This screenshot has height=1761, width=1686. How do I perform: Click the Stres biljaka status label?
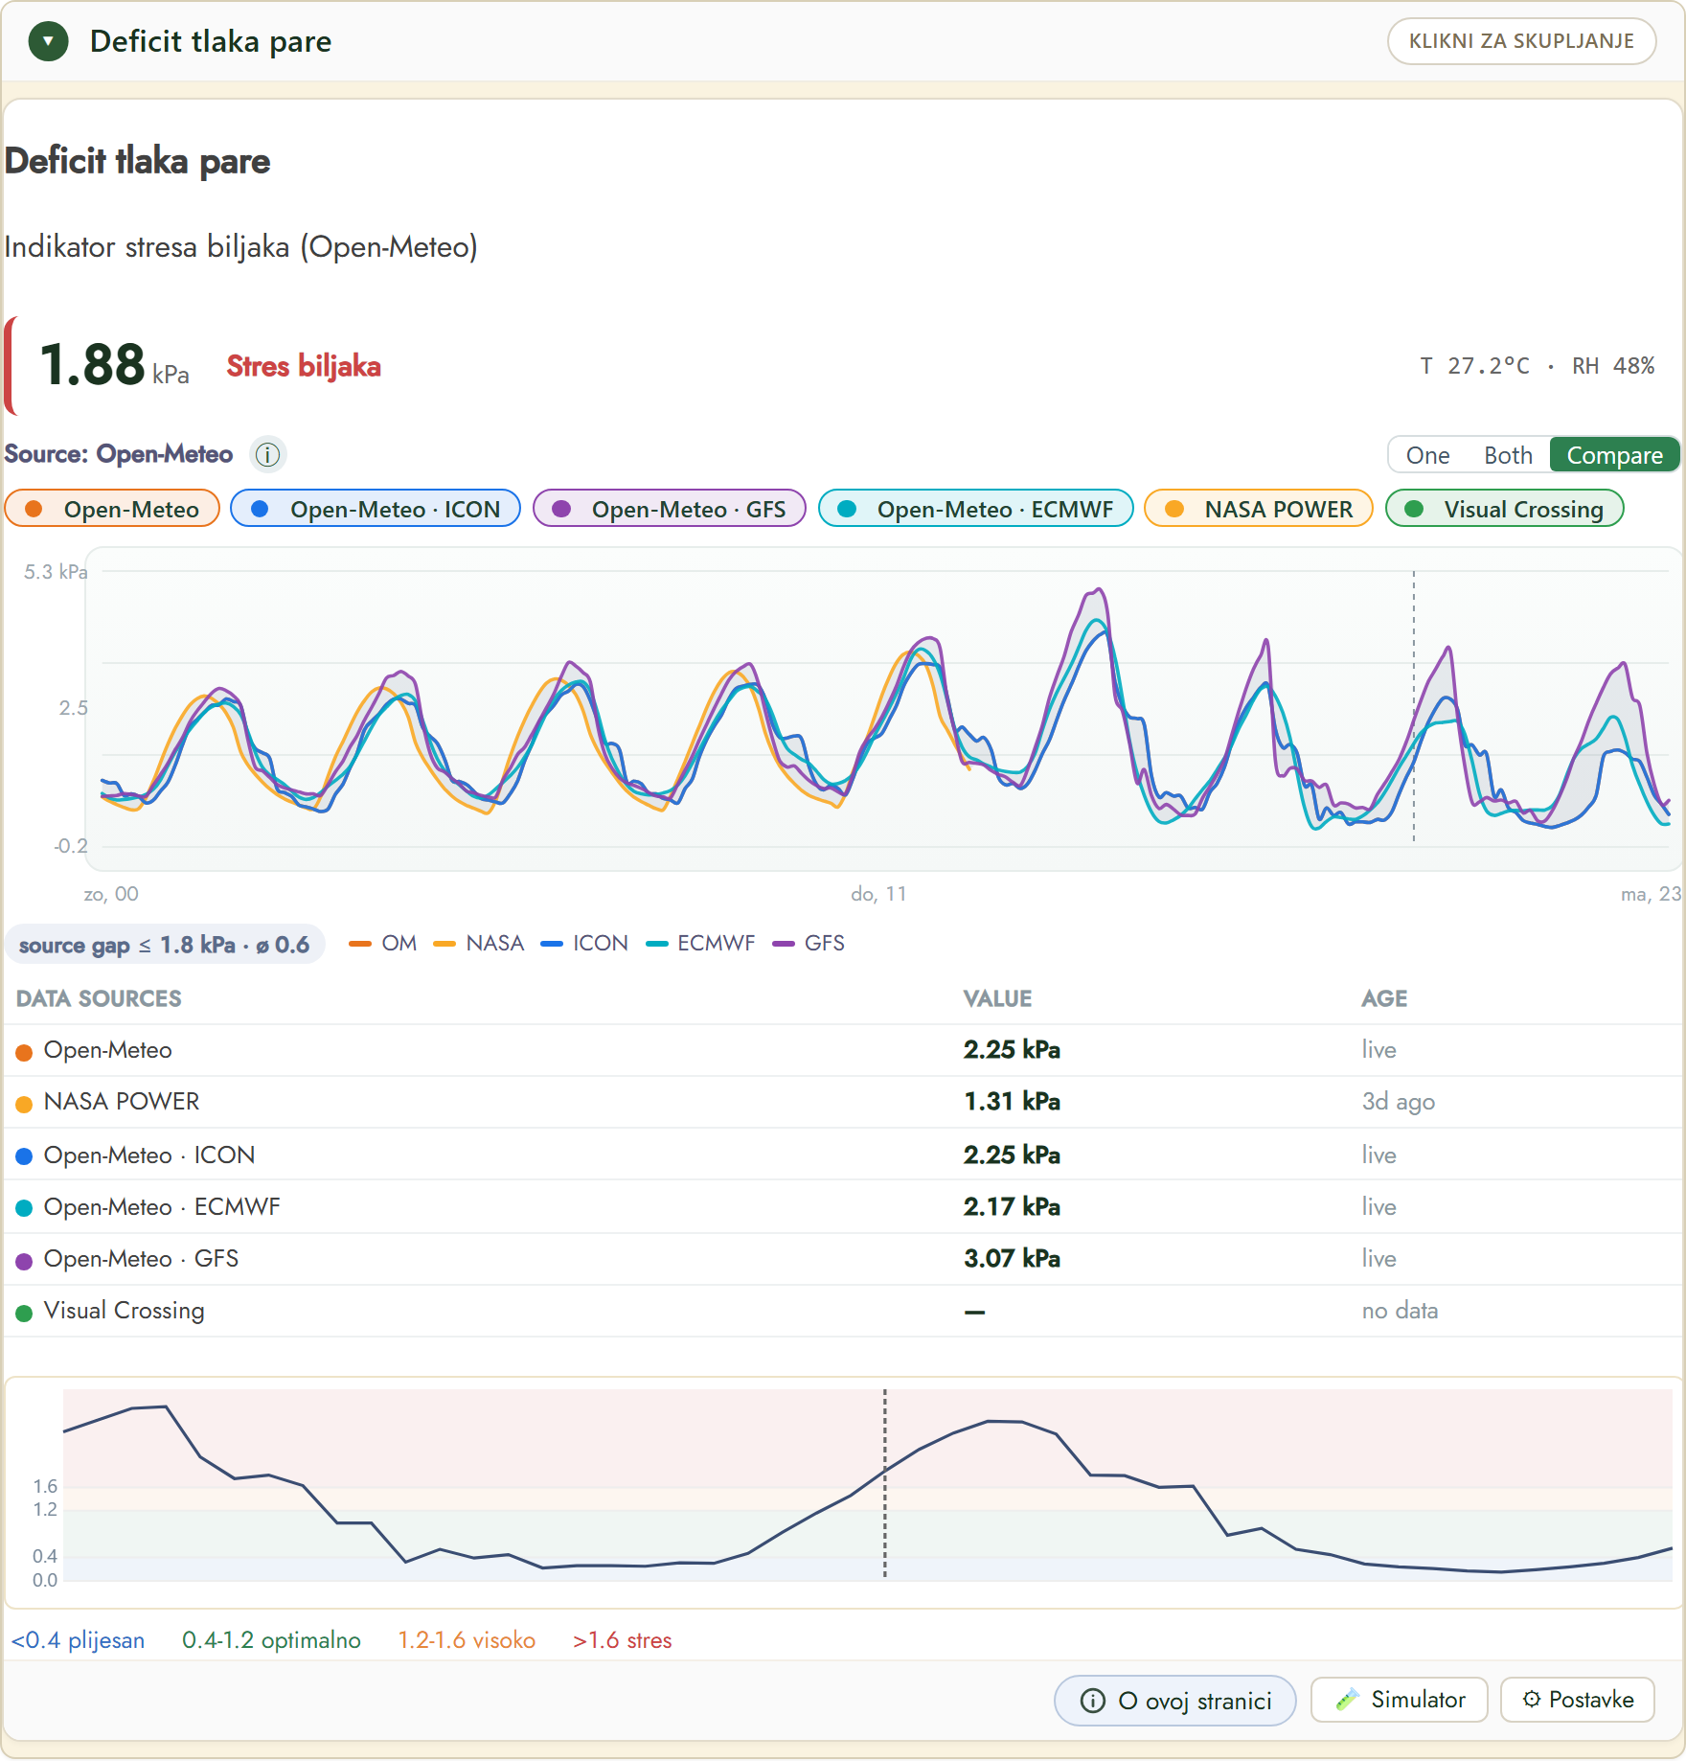tap(304, 366)
